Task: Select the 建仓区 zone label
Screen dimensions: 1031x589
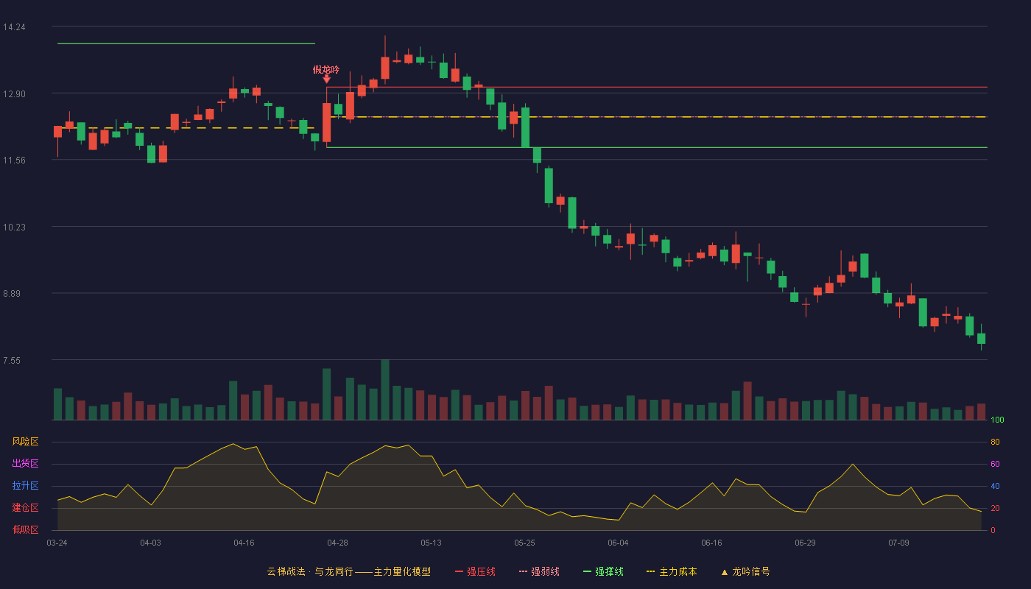Action: (25, 508)
